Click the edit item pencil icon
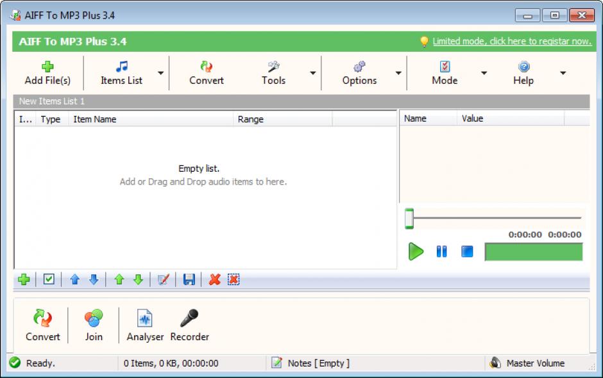603x378 pixels. [x=164, y=279]
